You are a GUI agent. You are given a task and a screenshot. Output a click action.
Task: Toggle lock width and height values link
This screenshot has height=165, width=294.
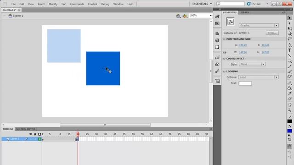tap(225, 52)
